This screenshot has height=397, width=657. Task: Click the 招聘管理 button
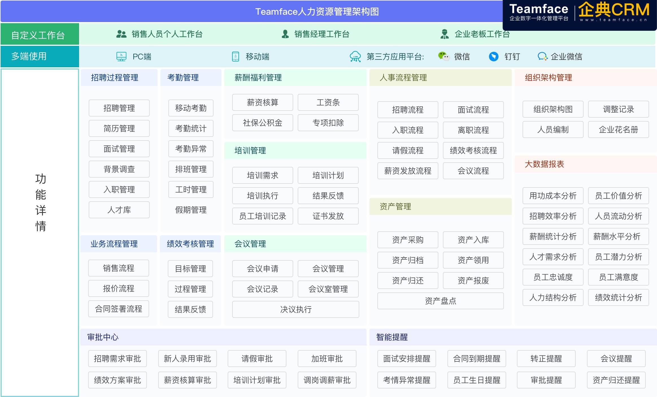[x=119, y=108]
